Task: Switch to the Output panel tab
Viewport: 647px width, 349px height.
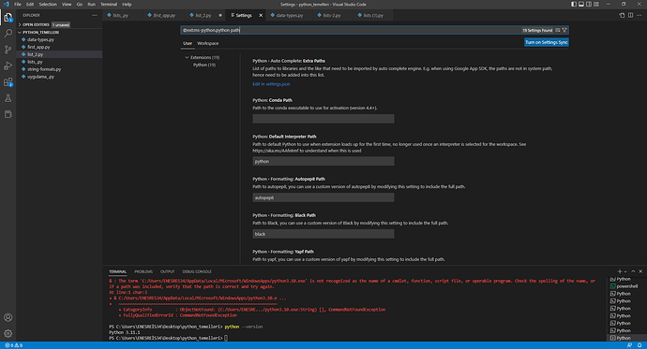Action: (x=167, y=271)
